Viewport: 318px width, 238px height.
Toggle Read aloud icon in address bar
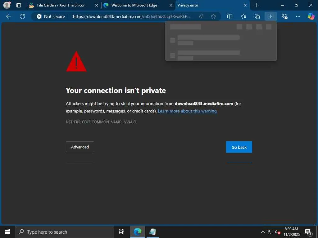201,16
